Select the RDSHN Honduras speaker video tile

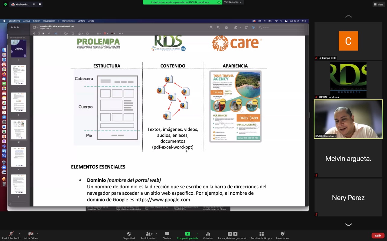click(348, 119)
